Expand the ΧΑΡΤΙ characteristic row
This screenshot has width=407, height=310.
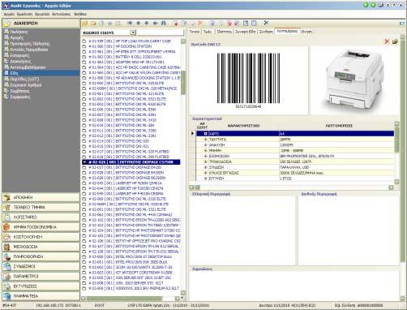(205, 134)
